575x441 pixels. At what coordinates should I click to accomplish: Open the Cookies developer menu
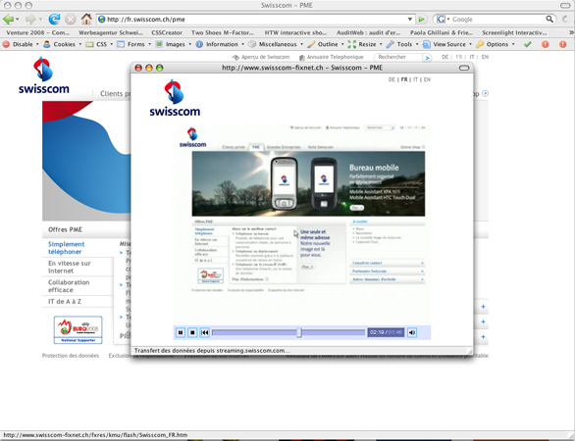pos(62,44)
